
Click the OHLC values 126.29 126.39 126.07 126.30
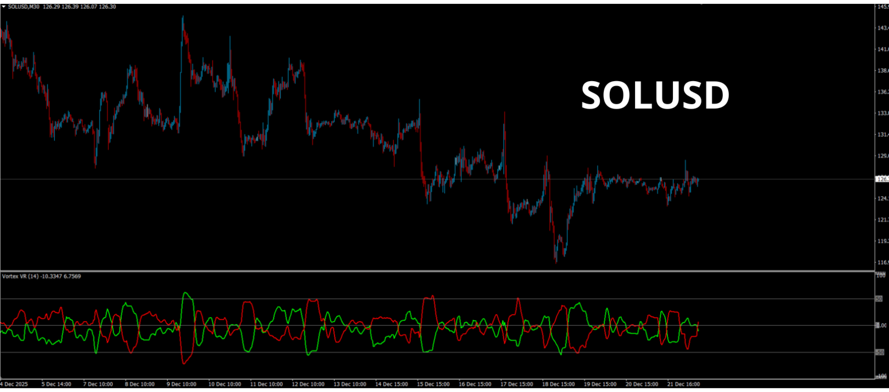pos(80,7)
